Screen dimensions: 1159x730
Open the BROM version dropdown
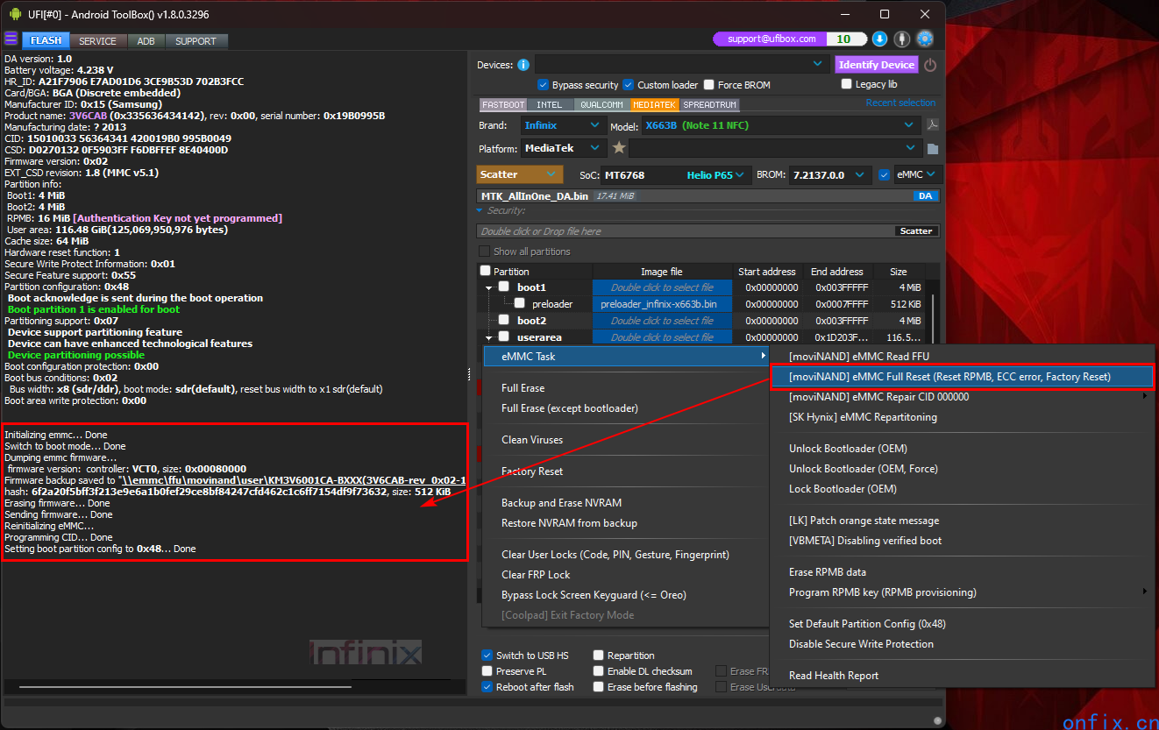pyautogui.click(x=830, y=174)
